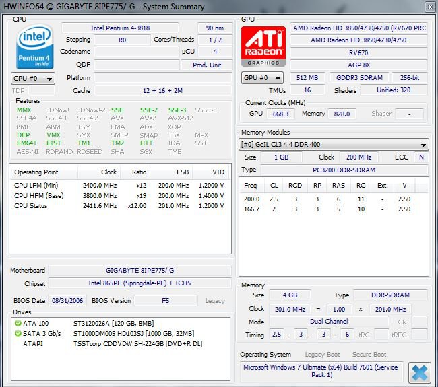Click the GDDR3 SDRAM field

pos(359,78)
